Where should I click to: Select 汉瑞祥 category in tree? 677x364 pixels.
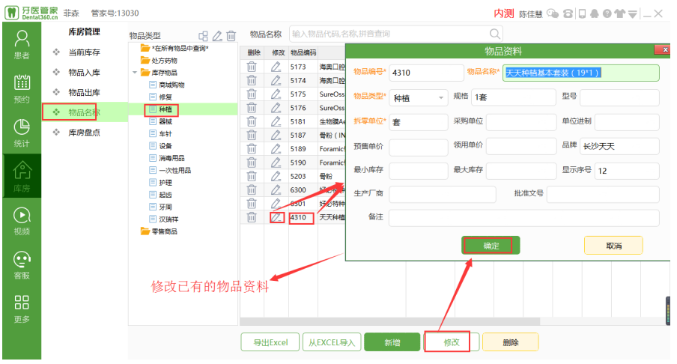(164, 219)
